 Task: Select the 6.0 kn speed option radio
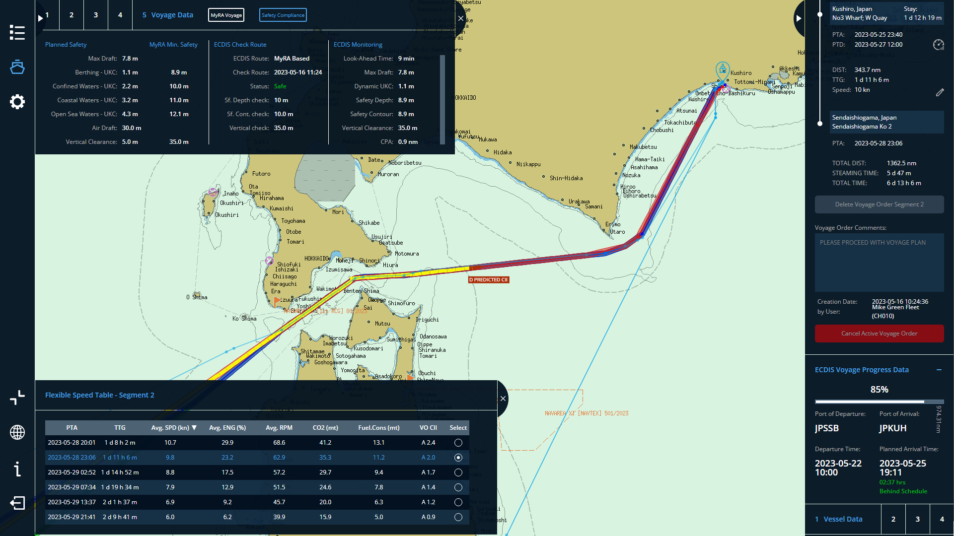click(458, 517)
